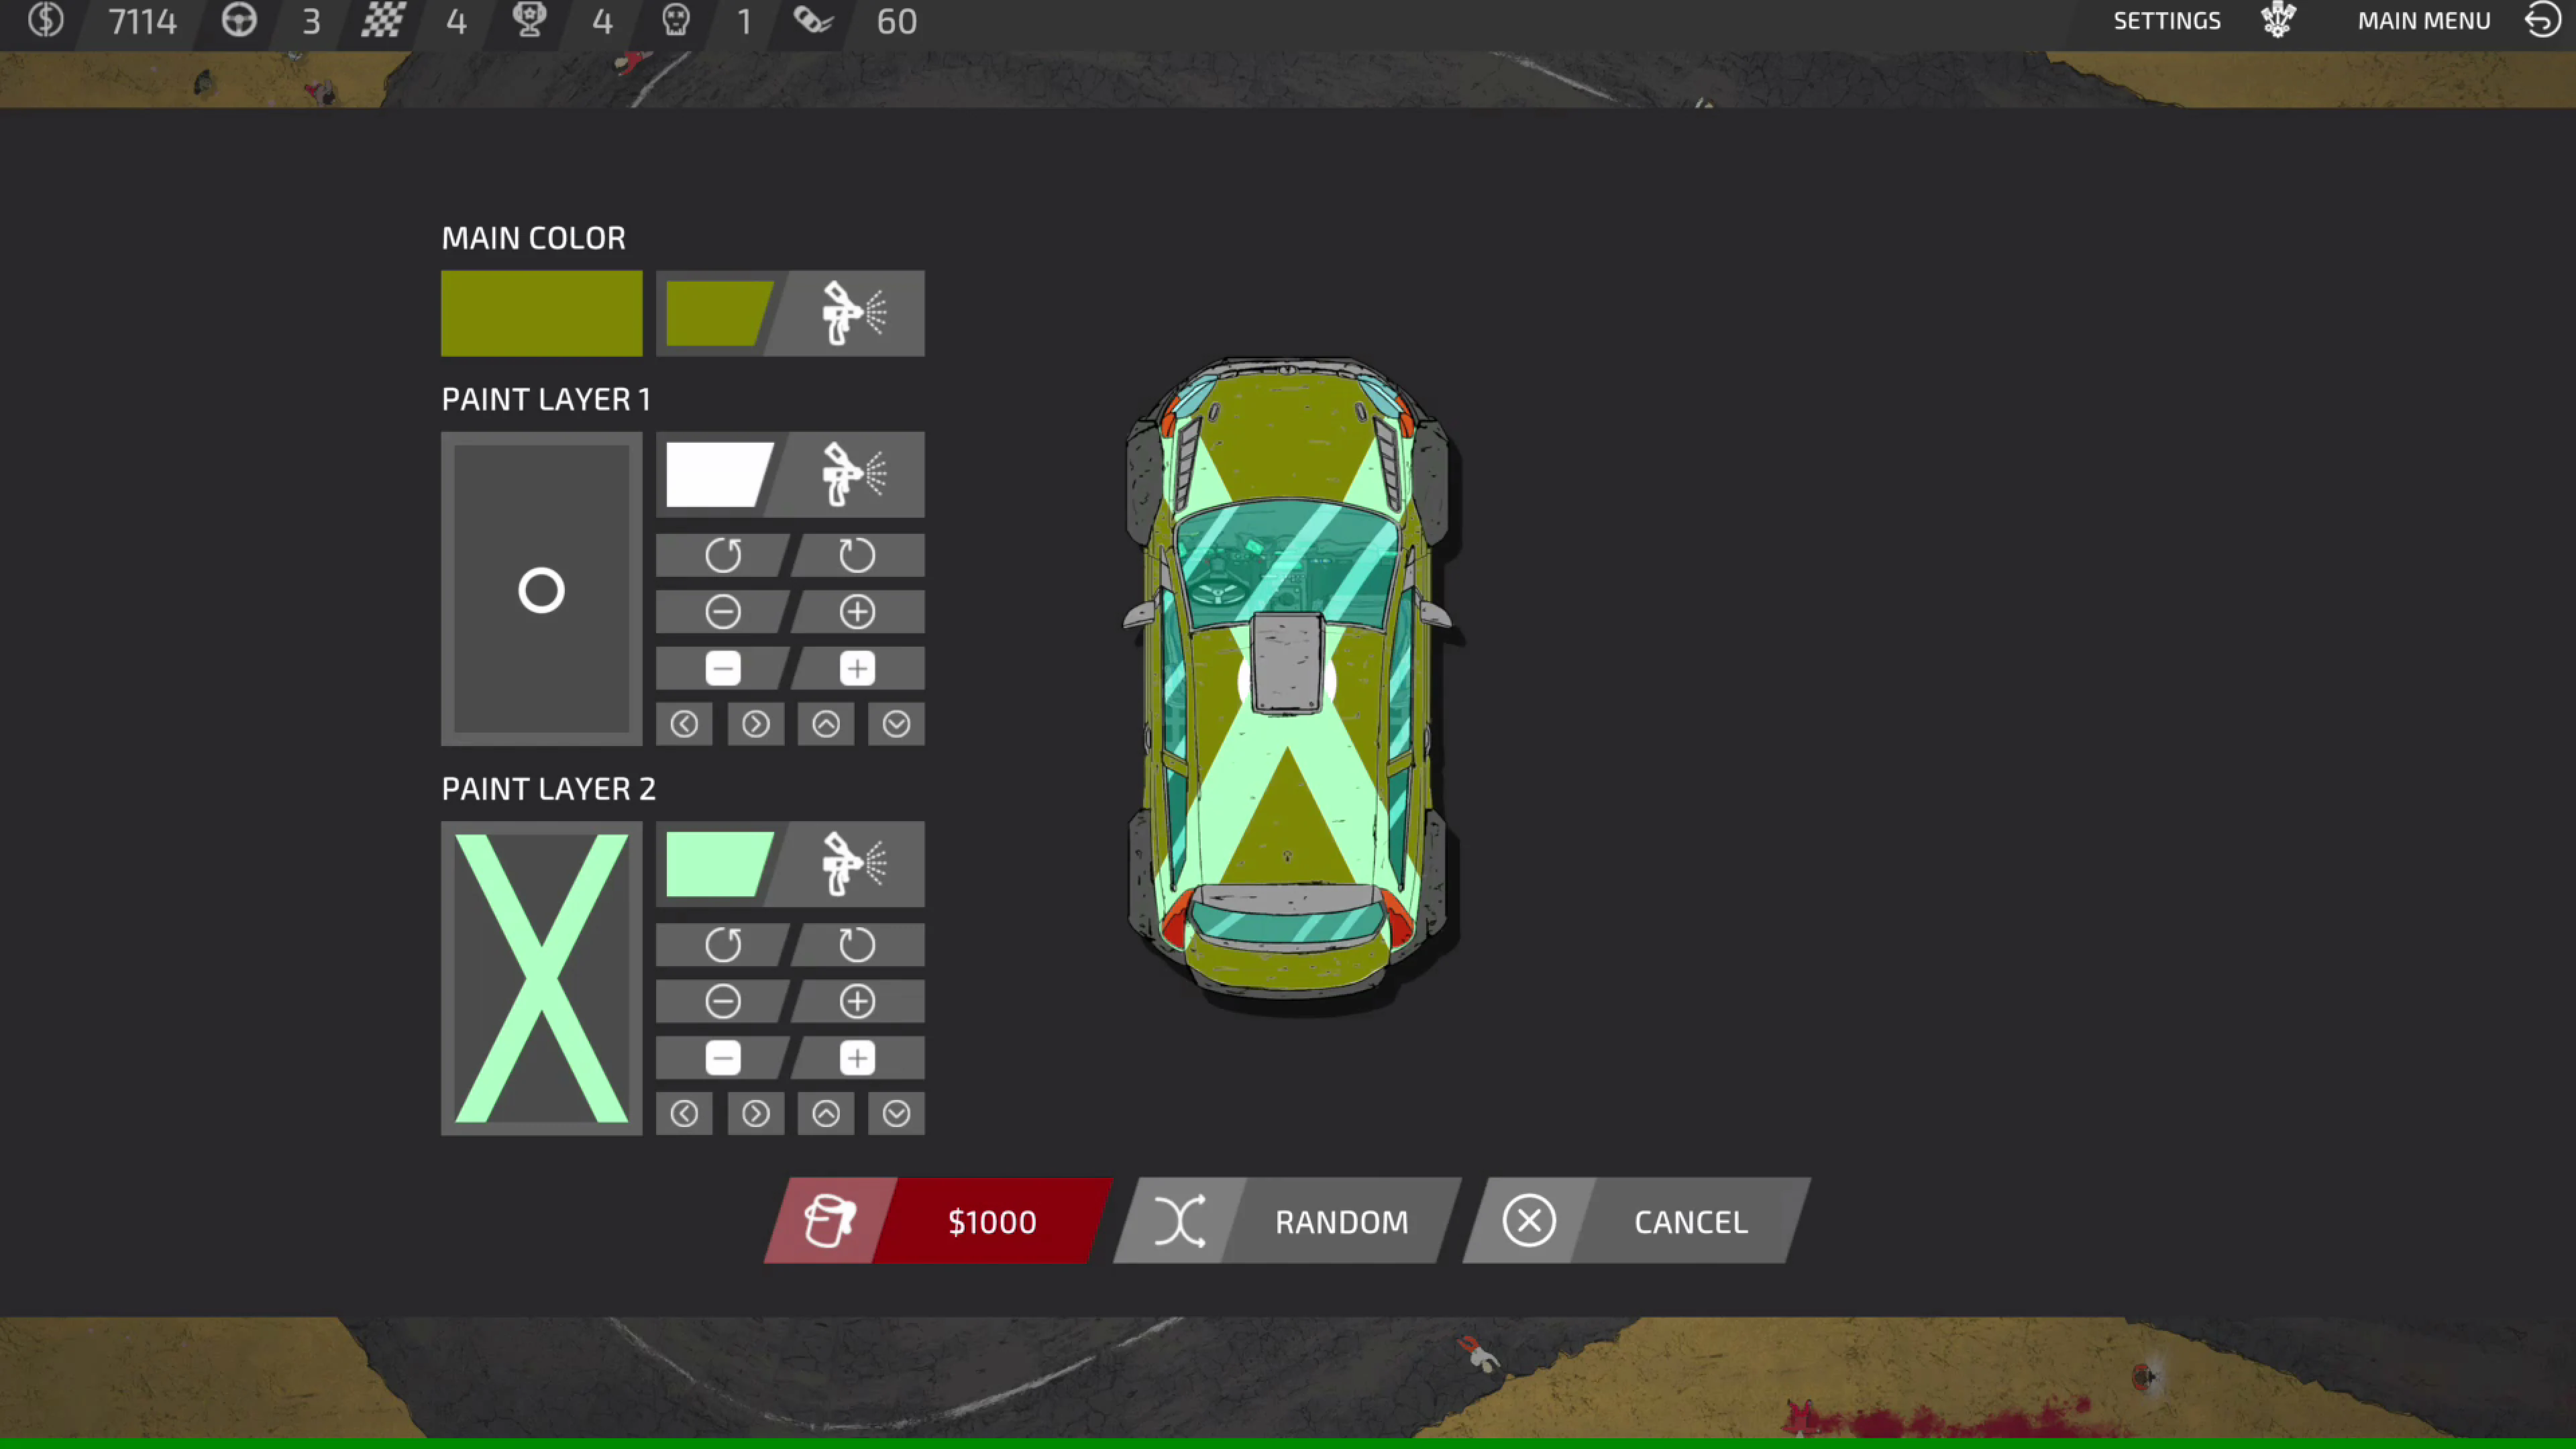2576x1449 pixels.
Task: Cancel the paint customization
Action: (1689, 1221)
